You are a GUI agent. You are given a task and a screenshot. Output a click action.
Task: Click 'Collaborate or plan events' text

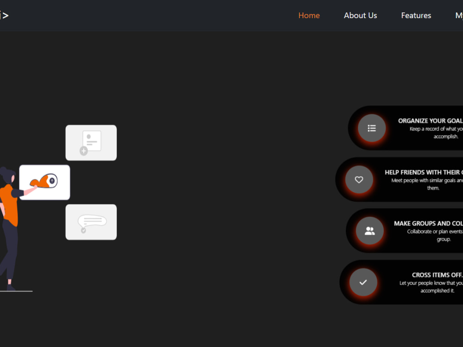(x=435, y=235)
